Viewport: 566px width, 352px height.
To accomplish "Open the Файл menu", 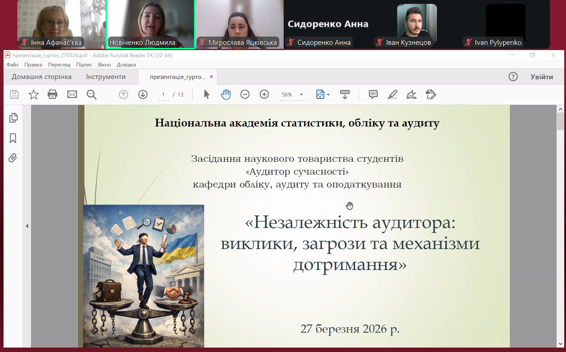I will (x=12, y=65).
